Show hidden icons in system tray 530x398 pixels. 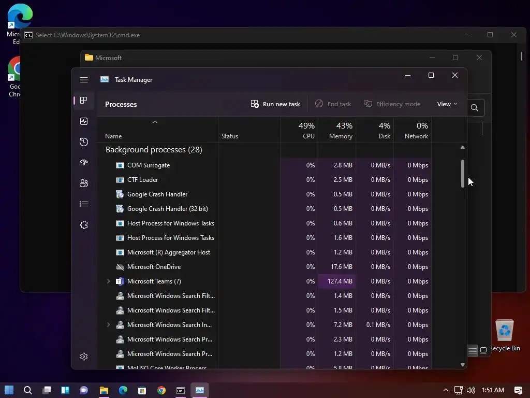[446, 390]
